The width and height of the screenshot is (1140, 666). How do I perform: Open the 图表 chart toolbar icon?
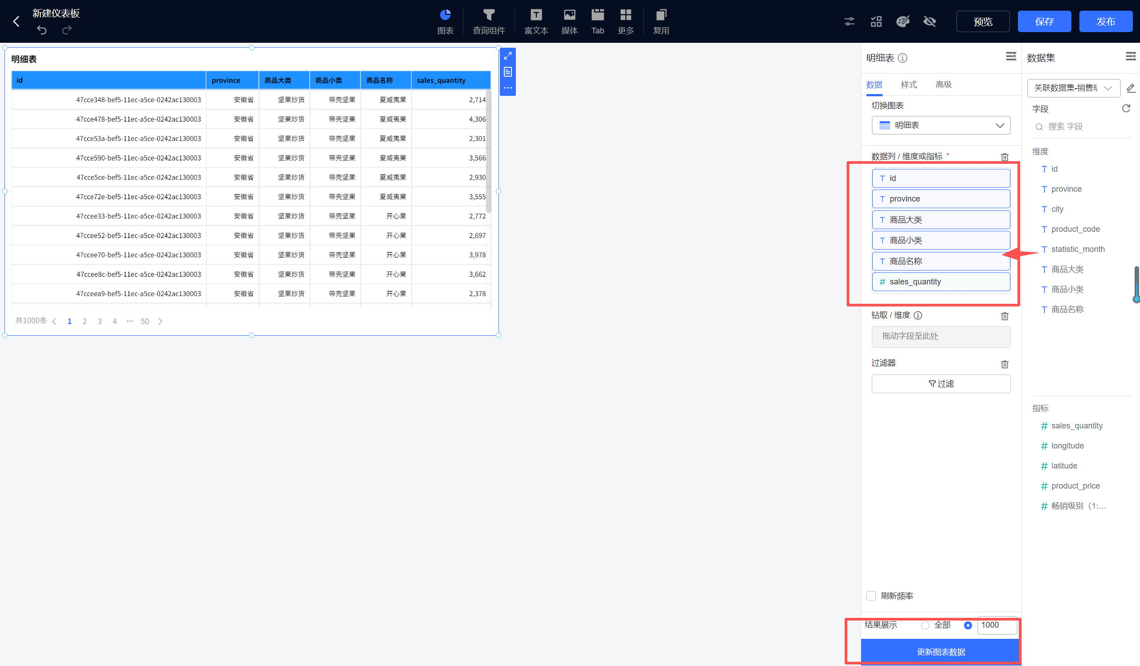pos(445,21)
